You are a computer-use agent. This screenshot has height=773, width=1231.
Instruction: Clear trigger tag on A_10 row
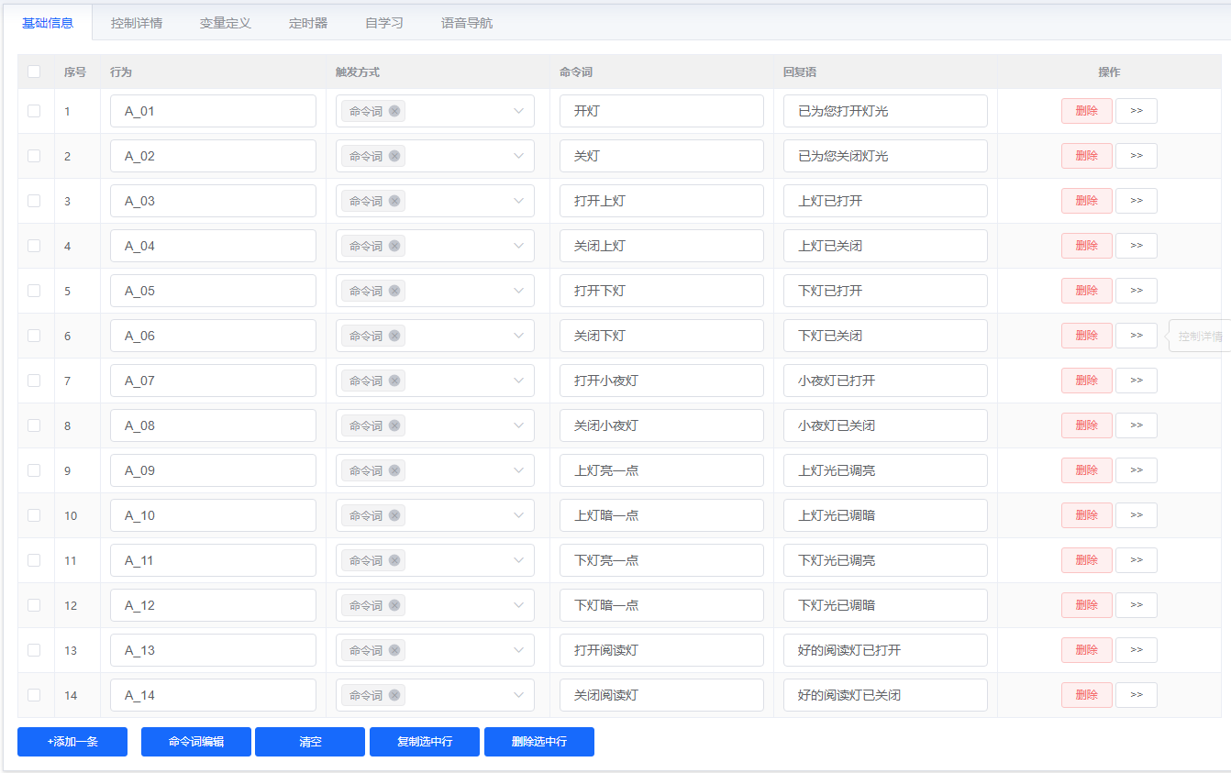394,515
